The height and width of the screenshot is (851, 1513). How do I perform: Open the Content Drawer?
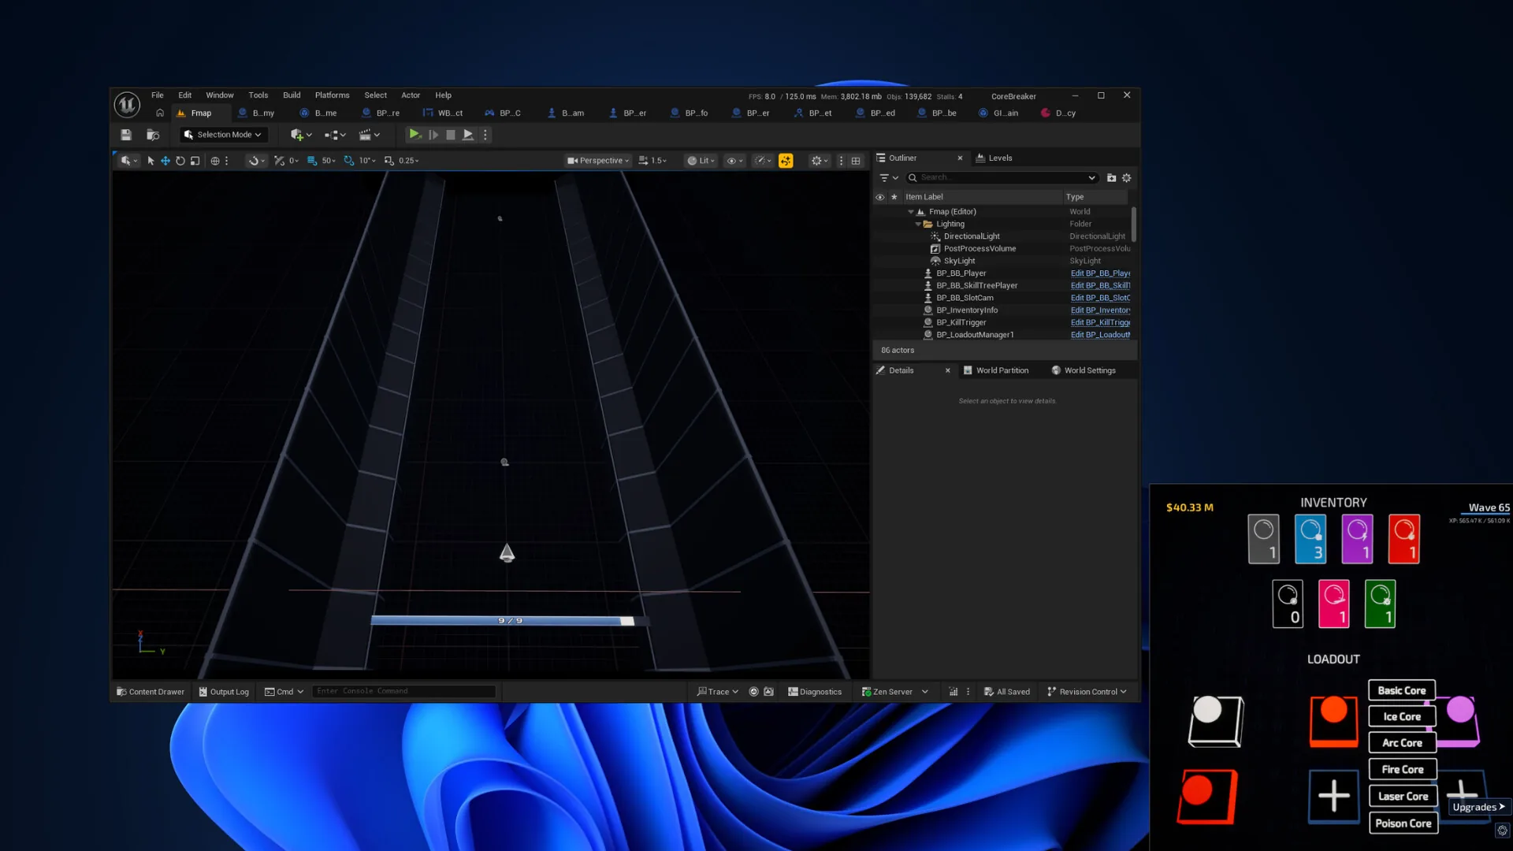(151, 692)
